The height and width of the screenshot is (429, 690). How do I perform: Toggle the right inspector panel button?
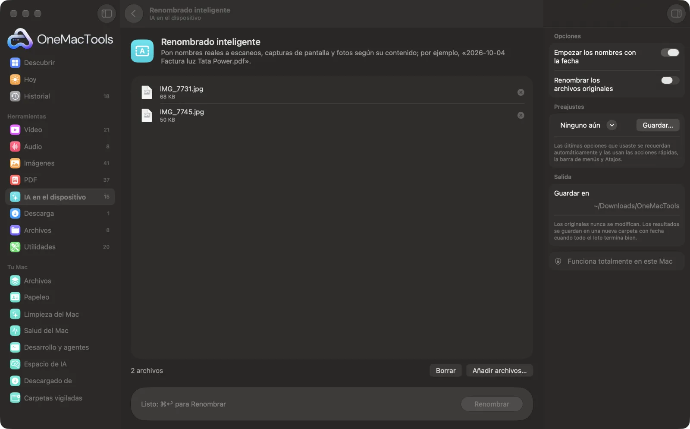click(x=676, y=14)
